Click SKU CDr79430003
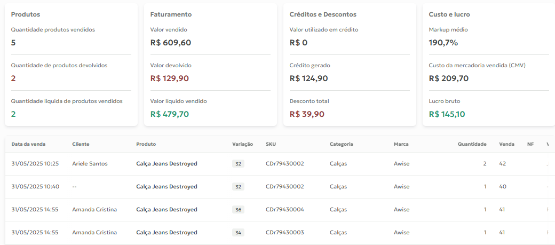Viewport: 555px width, 245px height. click(285, 233)
